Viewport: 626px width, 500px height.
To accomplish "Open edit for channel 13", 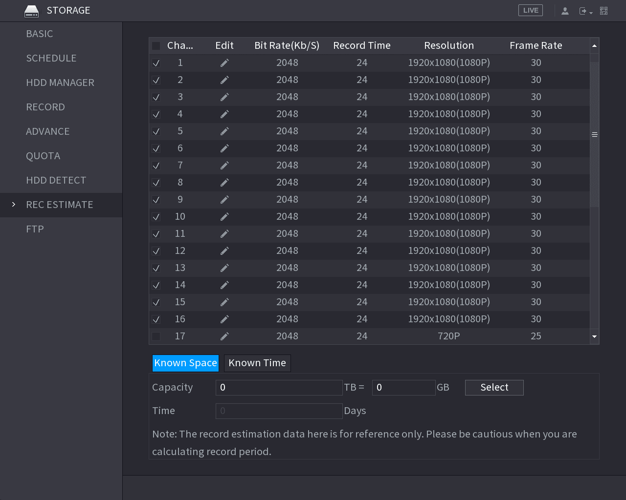I will point(224,268).
